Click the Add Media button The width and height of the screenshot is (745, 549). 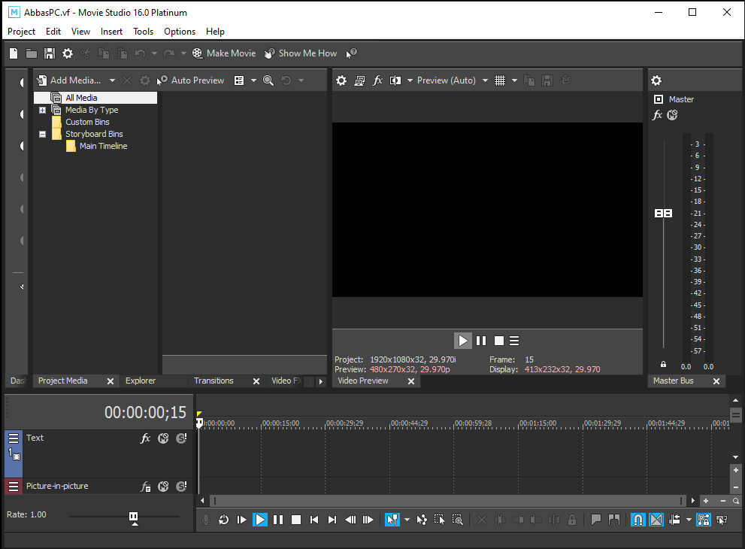pos(69,80)
